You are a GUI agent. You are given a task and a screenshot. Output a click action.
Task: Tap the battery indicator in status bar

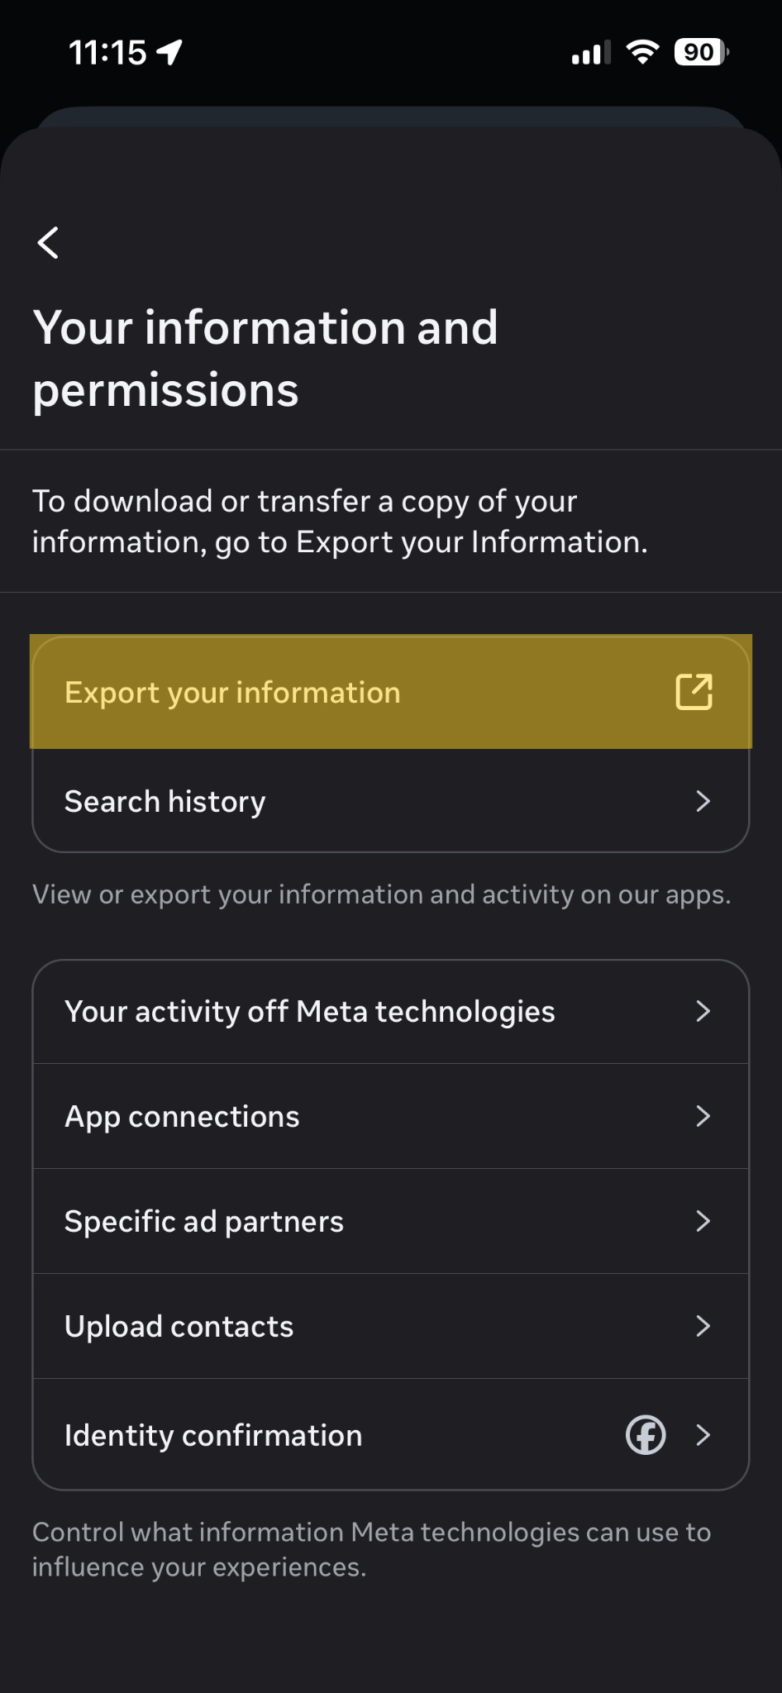(701, 52)
